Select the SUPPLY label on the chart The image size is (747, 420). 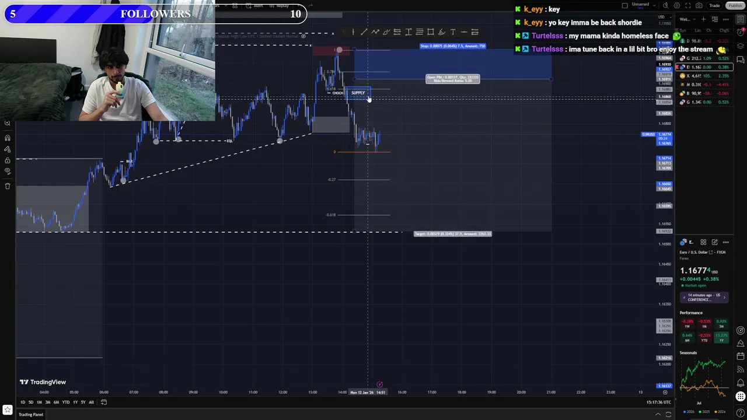point(358,93)
